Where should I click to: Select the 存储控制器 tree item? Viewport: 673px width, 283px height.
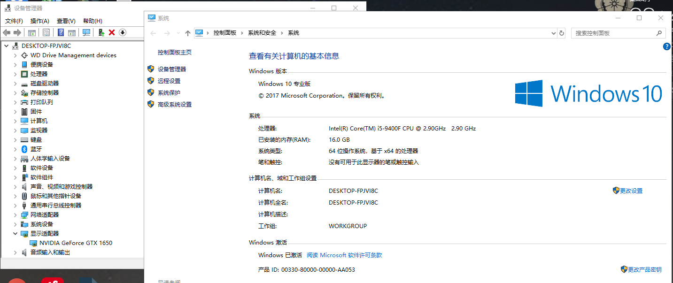(45, 92)
